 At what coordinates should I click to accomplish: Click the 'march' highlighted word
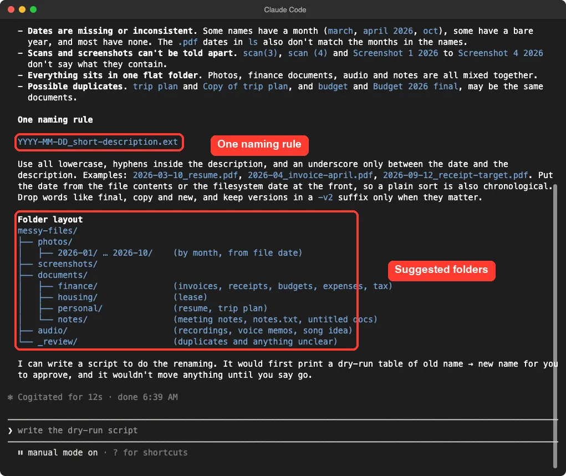tap(340, 31)
